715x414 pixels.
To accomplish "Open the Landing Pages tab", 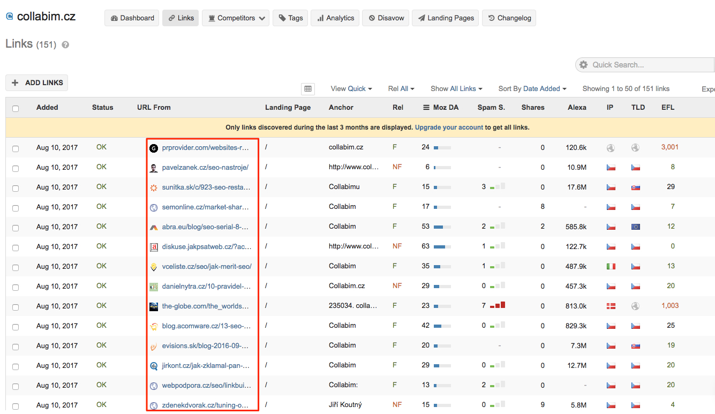I will pos(445,18).
